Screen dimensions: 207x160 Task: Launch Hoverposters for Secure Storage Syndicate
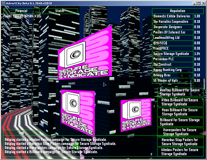(x=180, y=131)
